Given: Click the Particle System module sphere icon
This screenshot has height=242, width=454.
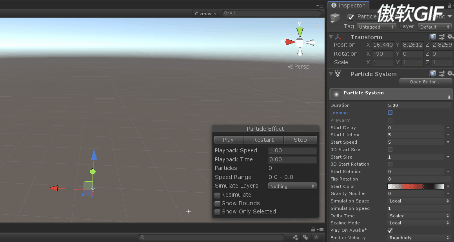Looking at the screenshot, I should [336, 94].
